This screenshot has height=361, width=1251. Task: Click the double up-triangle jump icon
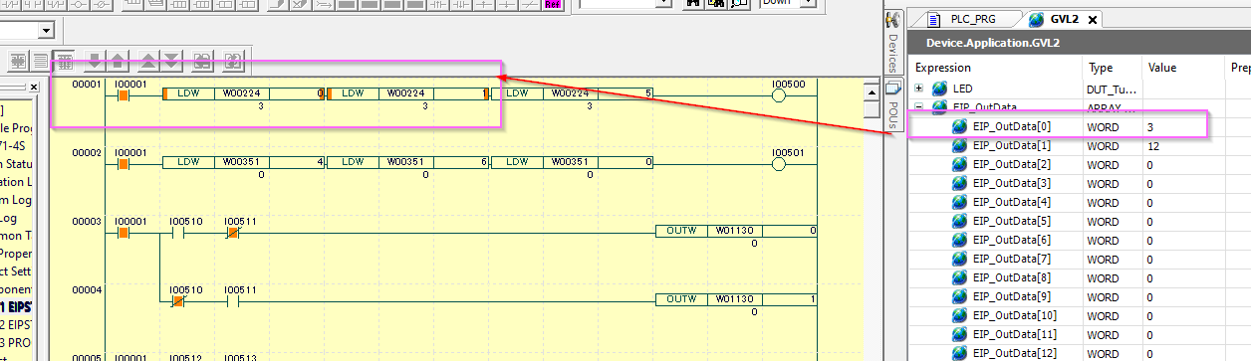pos(149,60)
